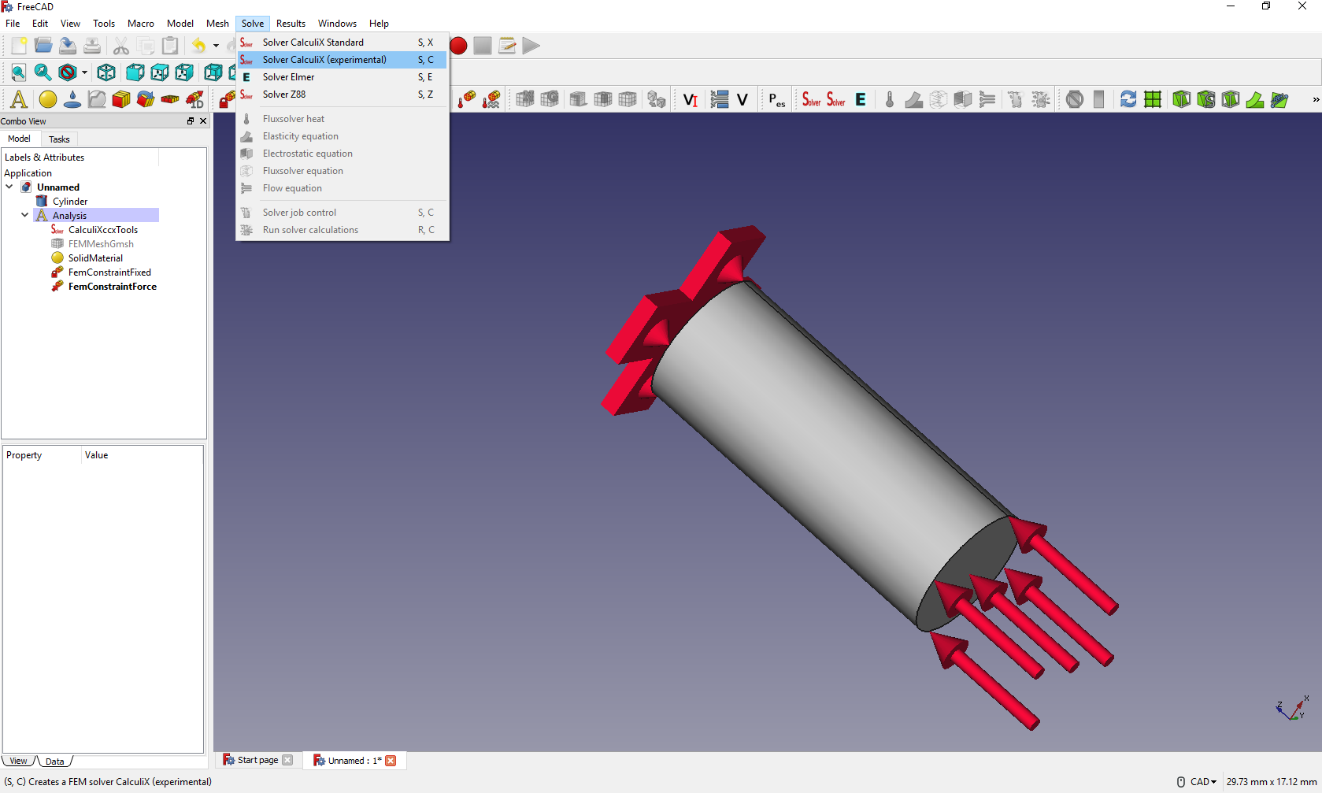Click the Elmer solver toolbar icon

coord(861,99)
